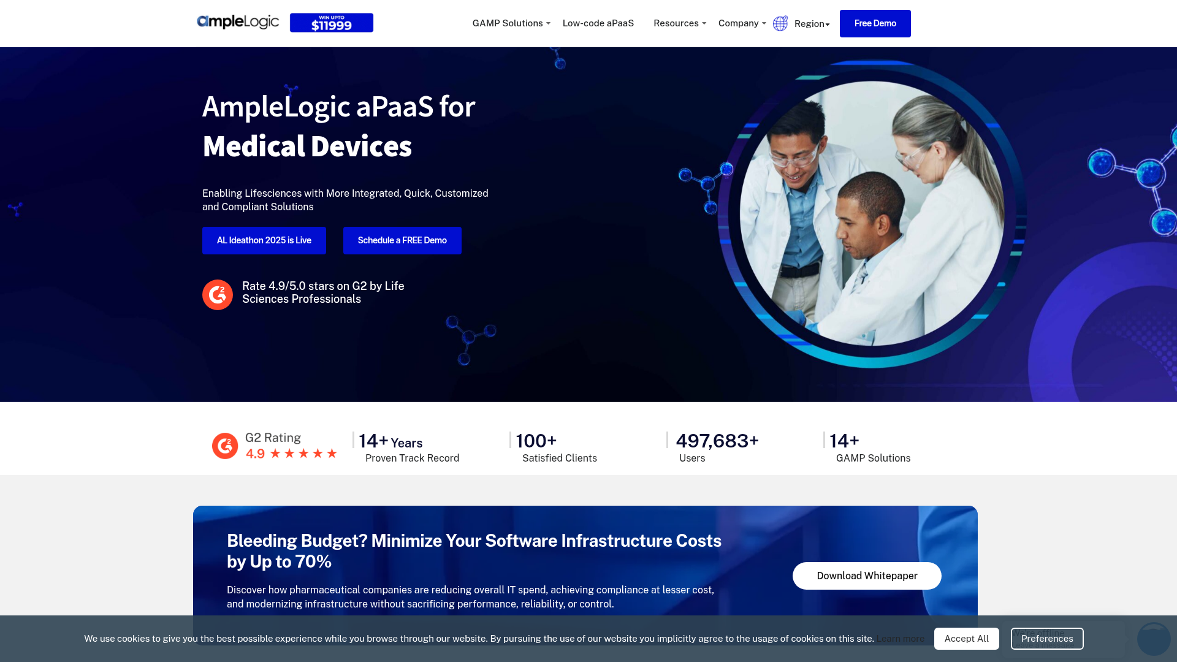Download the cost-saving whitepaper
Image resolution: width=1177 pixels, height=662 pixels.
pos(866,576)
